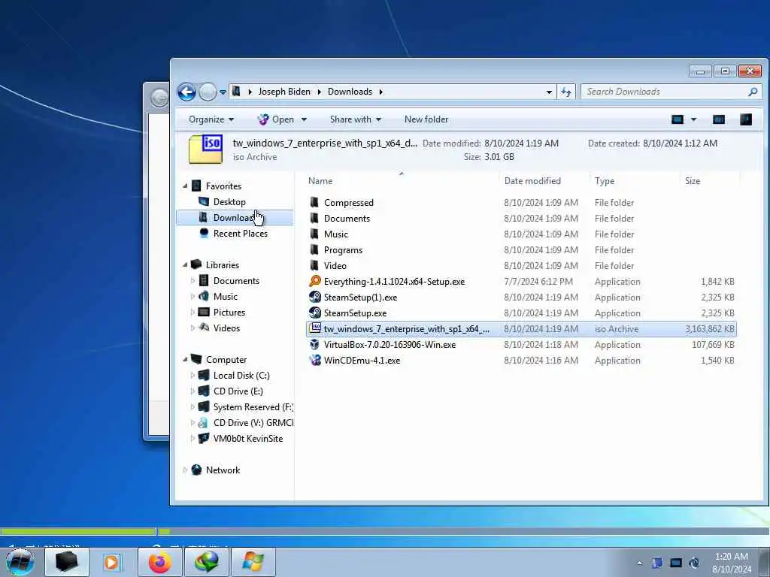Open Windows Media Player from taskbar
Screen dimensions: 770x577
click(111, 562)
